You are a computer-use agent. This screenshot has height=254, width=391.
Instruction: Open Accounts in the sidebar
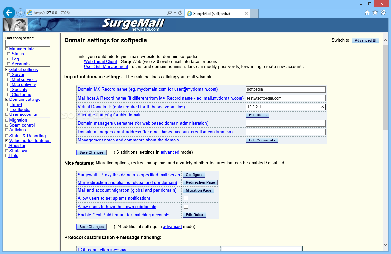[20, 64]
